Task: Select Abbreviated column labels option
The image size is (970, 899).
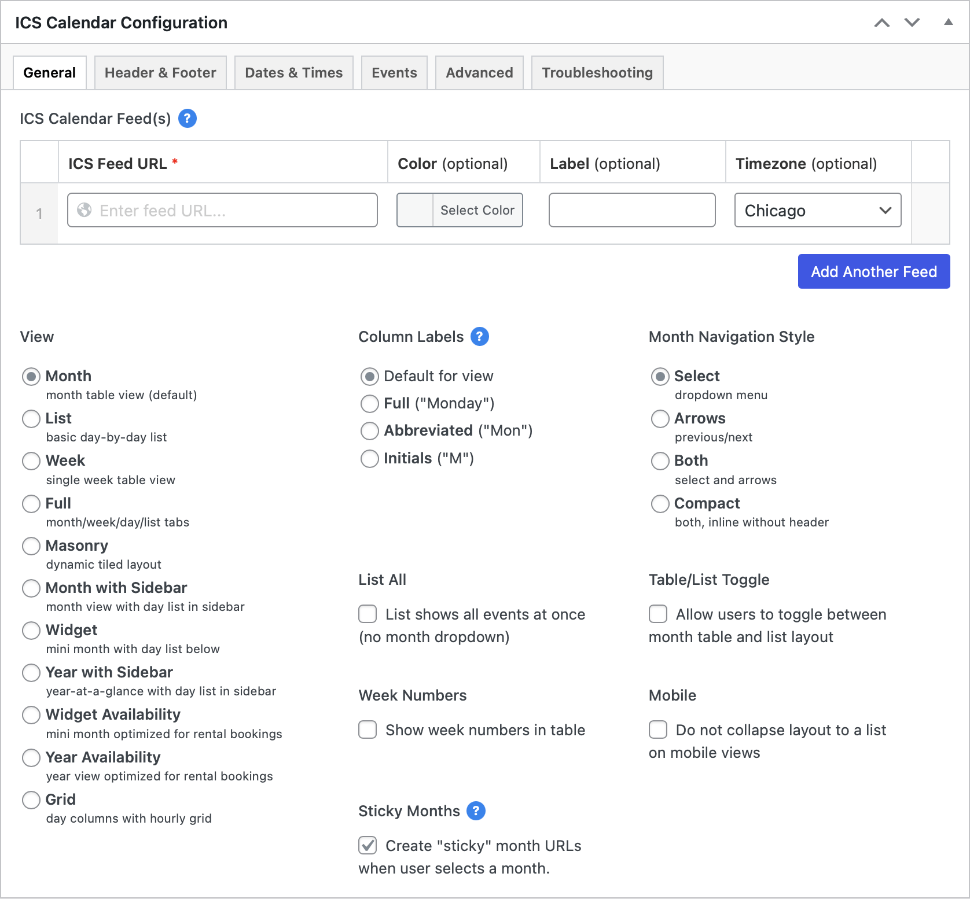Action: 369,431
